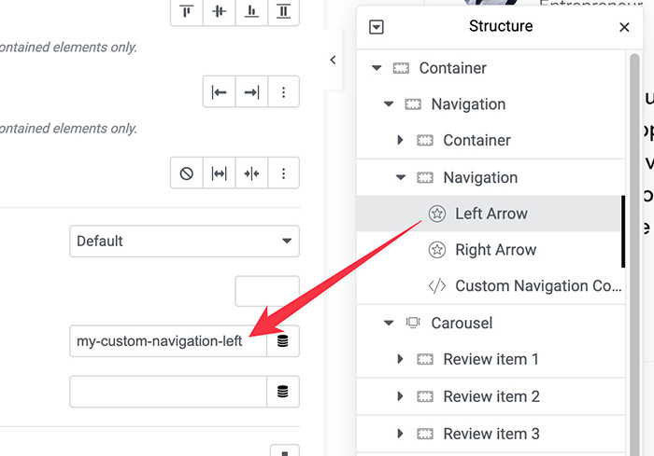Select Review item 3 row
The width and height of the screenshot is (654, 456).
[490, 434]
